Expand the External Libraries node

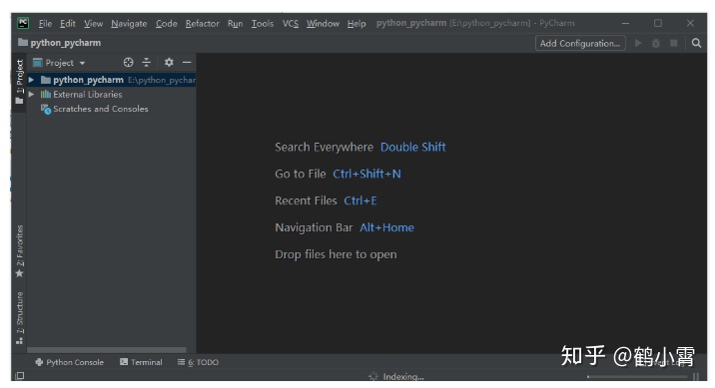pos(31,95)
